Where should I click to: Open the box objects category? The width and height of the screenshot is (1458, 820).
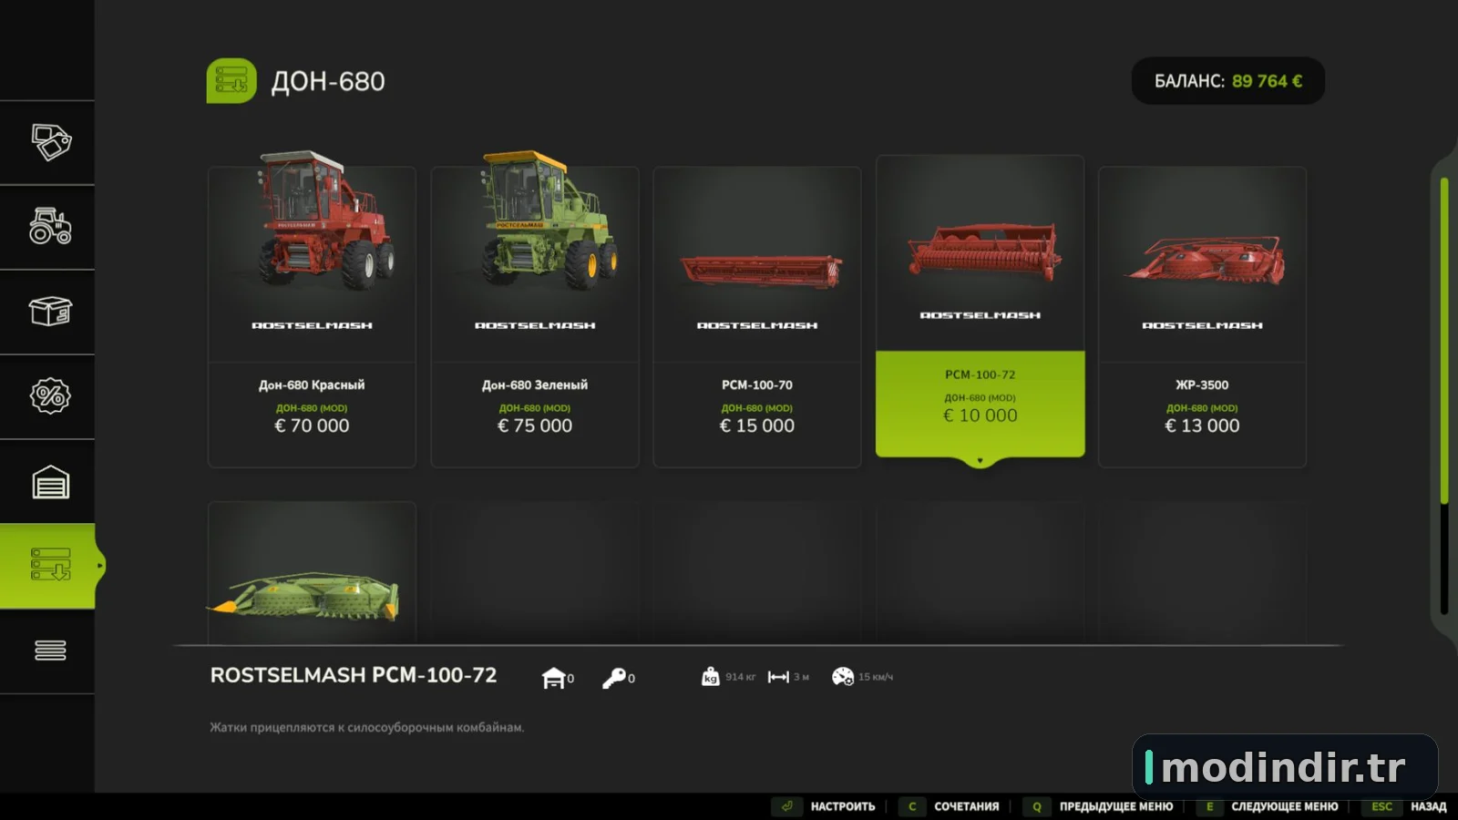51,312
